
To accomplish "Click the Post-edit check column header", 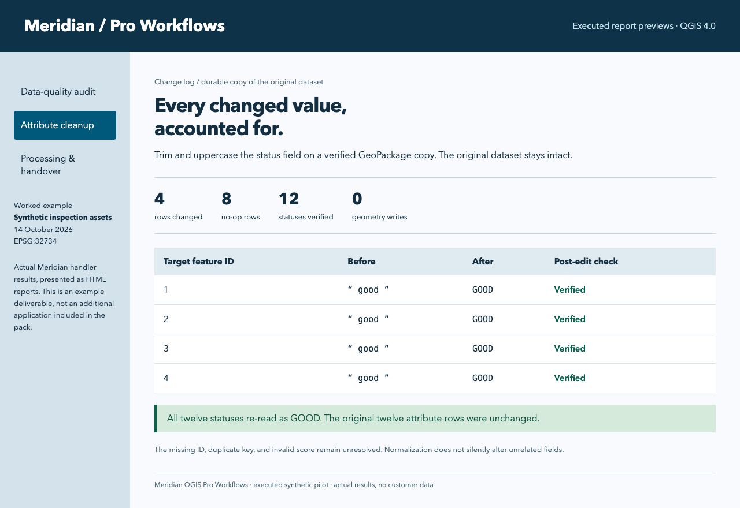I will [586, 262].
